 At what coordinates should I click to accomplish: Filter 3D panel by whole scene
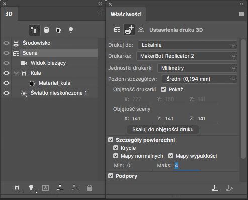click(x=35, y=30)
